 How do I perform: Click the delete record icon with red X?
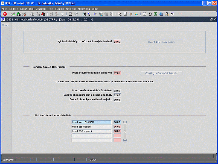pos(24,14)
